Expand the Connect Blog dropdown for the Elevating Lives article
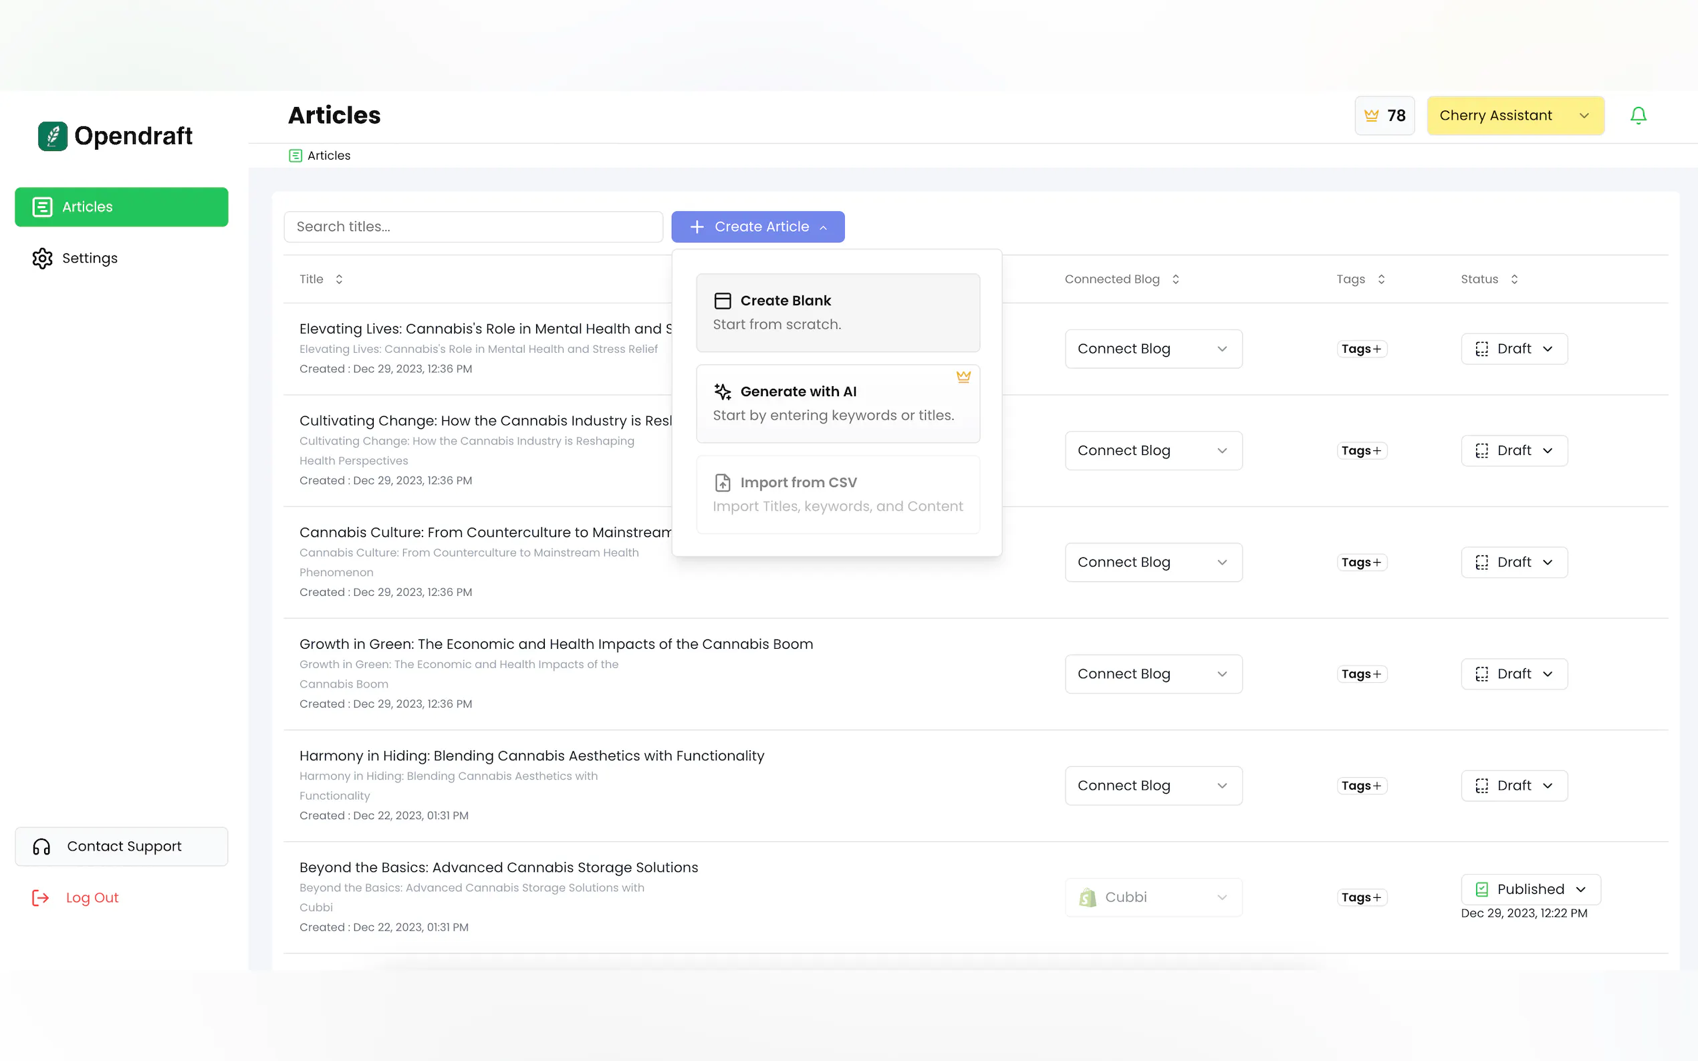The height and width of the screenshot is (1061, 1698). (x=1153, y=349)
